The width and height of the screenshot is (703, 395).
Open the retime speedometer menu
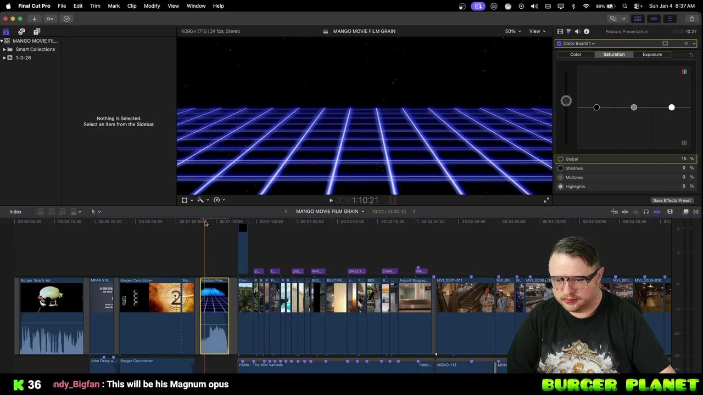point(219,200)
